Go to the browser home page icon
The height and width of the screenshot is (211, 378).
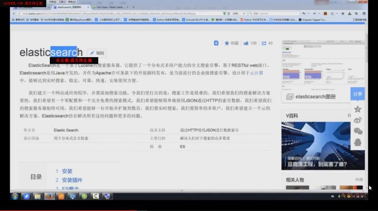343,14
